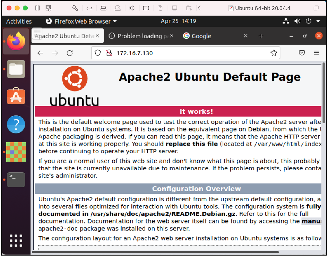Toggle Enhanced Tracking Protection via the shield icon
Viewport: 328px width, 256px height.
97,53
